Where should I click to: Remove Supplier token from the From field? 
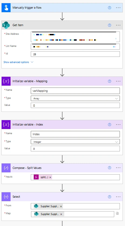click(61, 206)
